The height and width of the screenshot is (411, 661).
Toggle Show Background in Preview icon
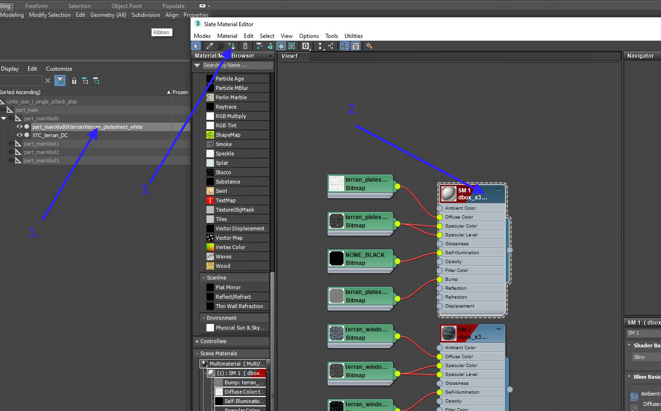pos(292,46)
